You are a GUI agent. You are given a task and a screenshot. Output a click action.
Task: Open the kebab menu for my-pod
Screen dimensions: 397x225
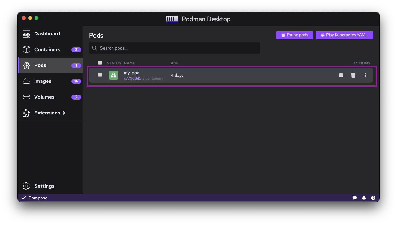point(365,75)
